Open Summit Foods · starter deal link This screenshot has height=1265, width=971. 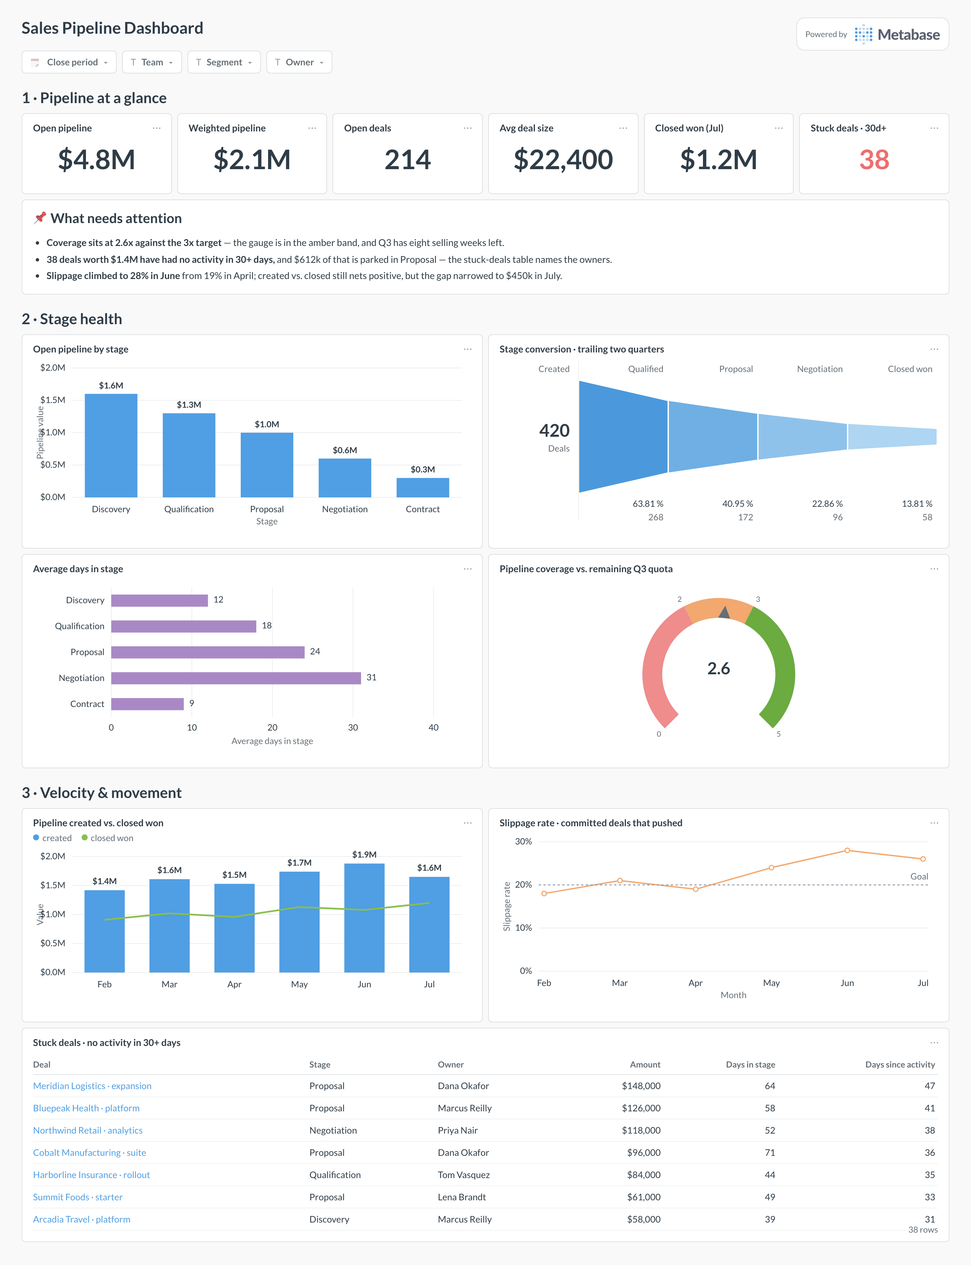(x=78, y=1197)
